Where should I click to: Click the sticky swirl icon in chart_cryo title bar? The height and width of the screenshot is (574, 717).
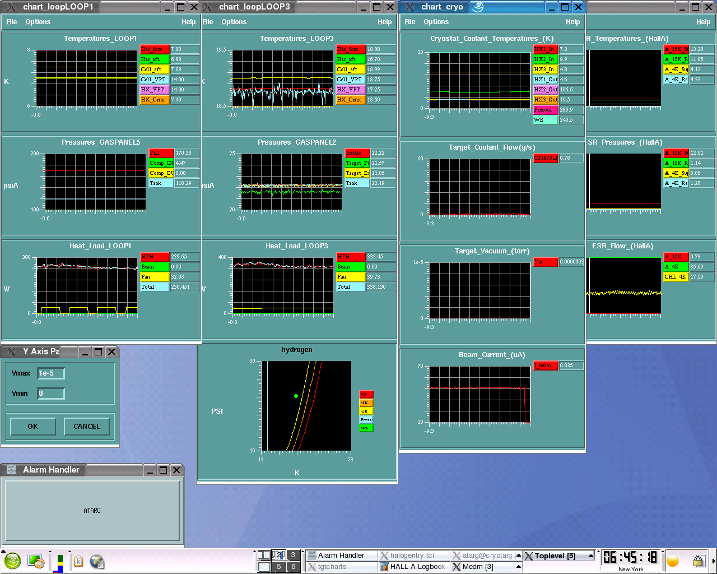(x=477, y=7)
